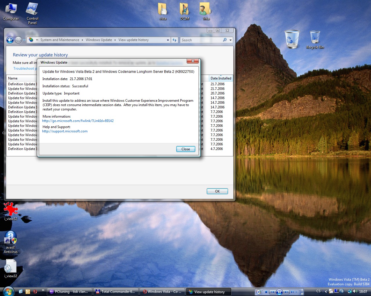371x296 pixels.
Task: Expand breadcrumb arrow after System and Maintenance
Action: tap(82, 40)
